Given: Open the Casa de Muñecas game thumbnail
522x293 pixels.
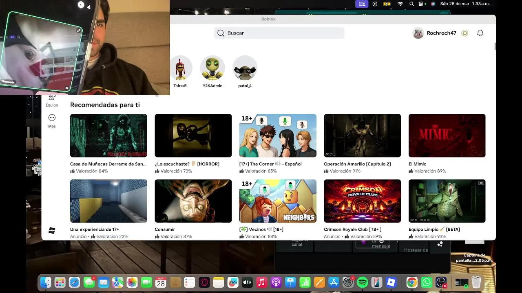Looking at the screenshot, I should tap(108, 136).
